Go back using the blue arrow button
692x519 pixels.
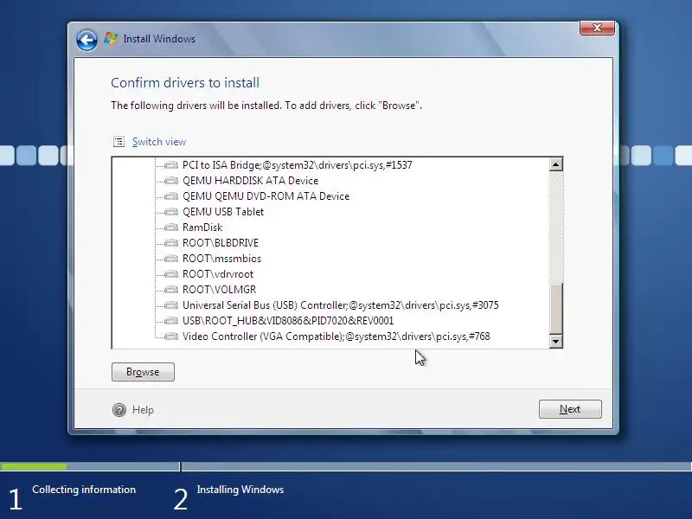86,40
